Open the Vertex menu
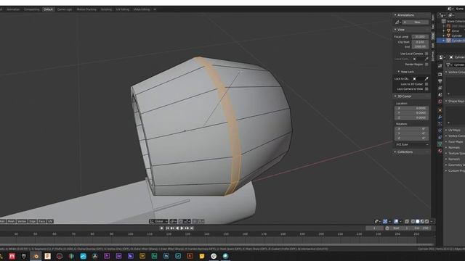465x261 pixels. coord(22,221)
